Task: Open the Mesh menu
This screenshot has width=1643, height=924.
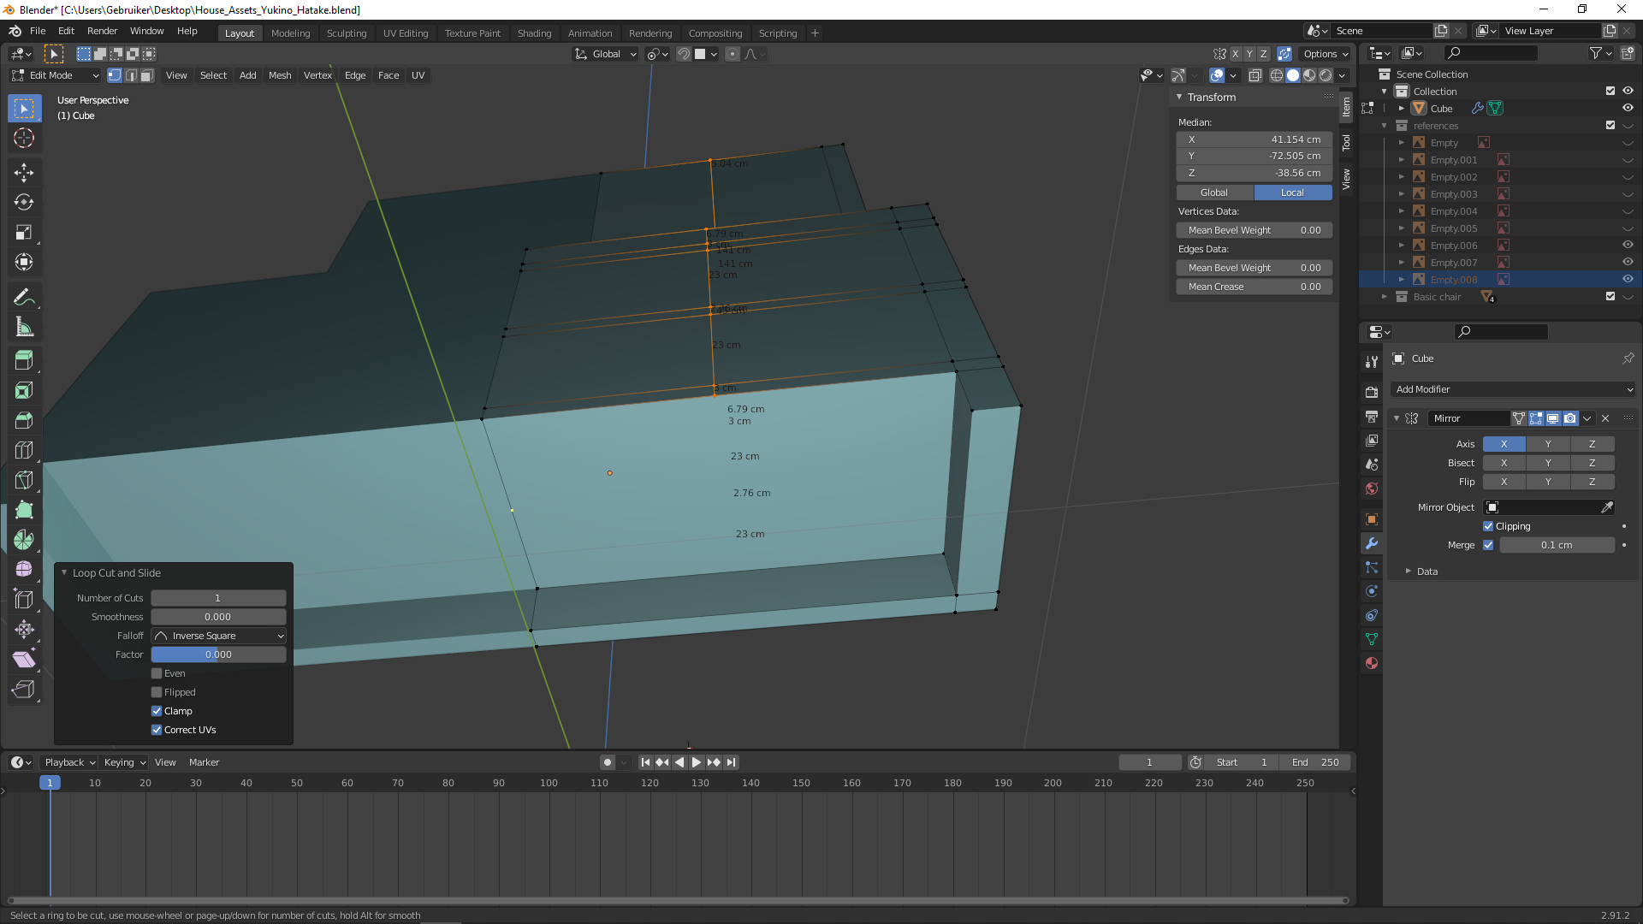Action: pos(279,75)
